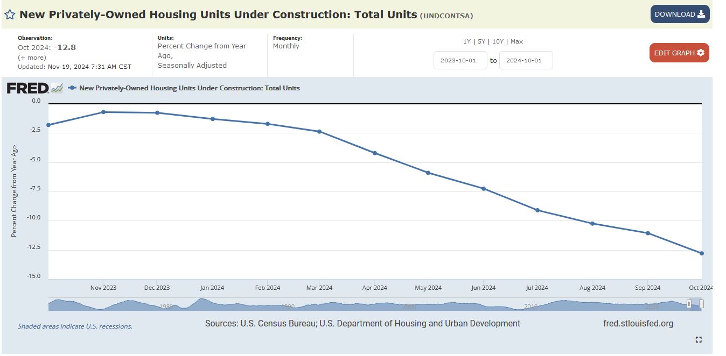726x356 pixels.
Task: Click the start date field 2023-10-01
Action: click(460, 61)
